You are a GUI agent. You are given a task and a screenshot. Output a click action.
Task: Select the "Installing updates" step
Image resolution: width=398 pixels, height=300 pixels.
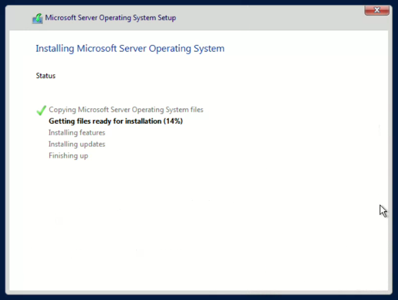(77, 144)
